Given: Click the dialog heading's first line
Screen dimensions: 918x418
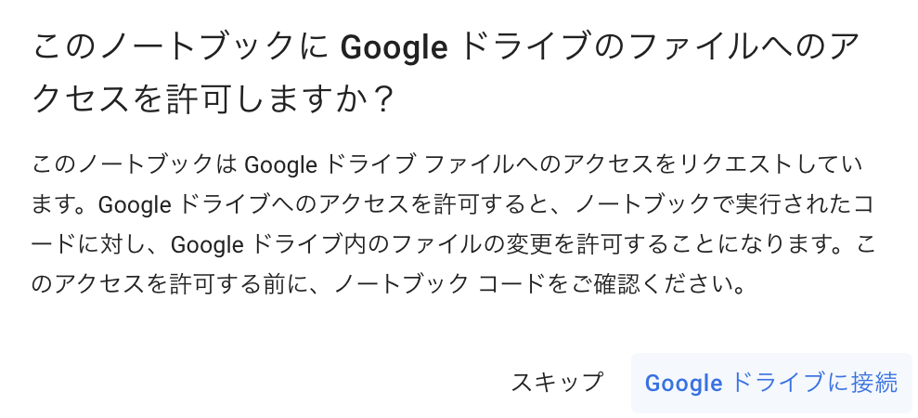Looking at the screenshot, I should [446, 48].
